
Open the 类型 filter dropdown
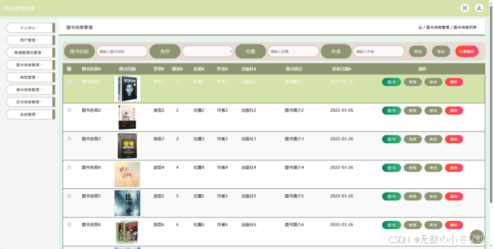pos(208,51)
